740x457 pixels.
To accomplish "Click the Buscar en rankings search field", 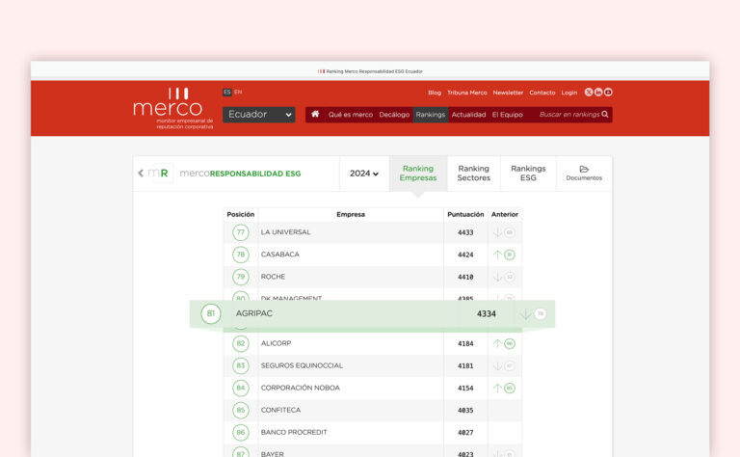I will (568, 115).
